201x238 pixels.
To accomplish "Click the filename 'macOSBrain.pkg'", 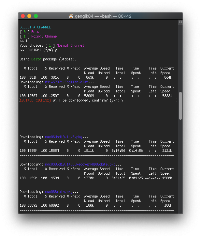I will 59,192.
